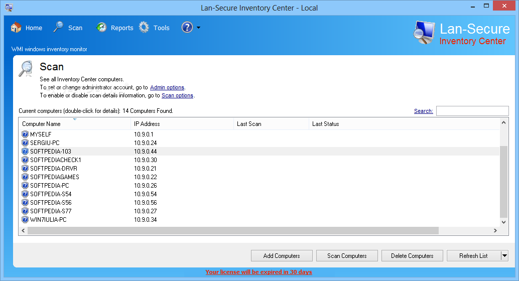
Task: Click the Search link label
Action: click(423, 111)
